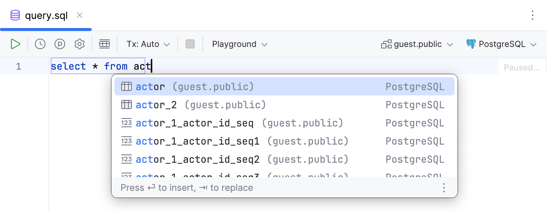547x212 pixels.
Task: Click line number 1 in the gutter
Action: 19,67
